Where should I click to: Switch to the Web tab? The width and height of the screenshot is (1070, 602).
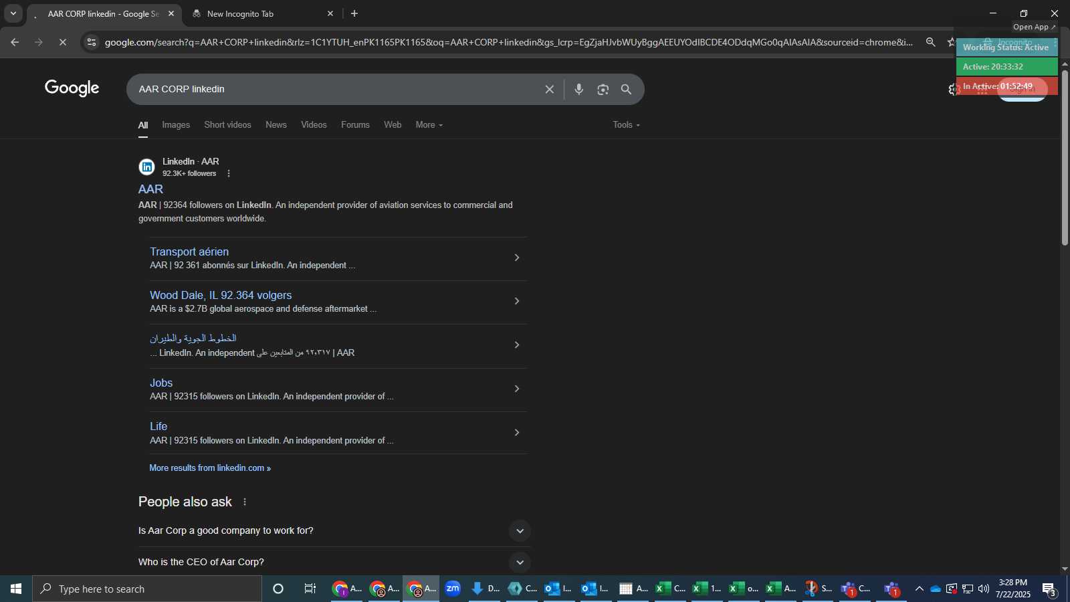pos(393,125)
